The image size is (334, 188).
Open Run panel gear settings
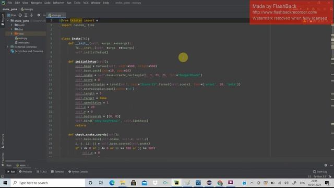[326, 165]
